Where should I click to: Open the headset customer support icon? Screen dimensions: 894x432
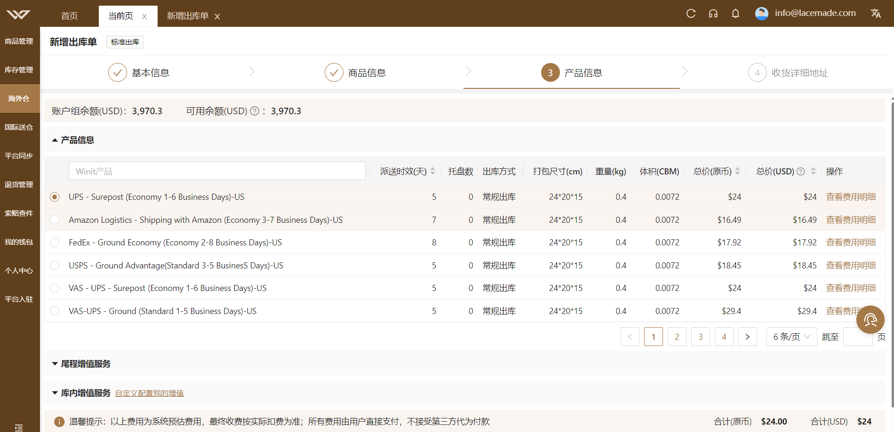713,13
